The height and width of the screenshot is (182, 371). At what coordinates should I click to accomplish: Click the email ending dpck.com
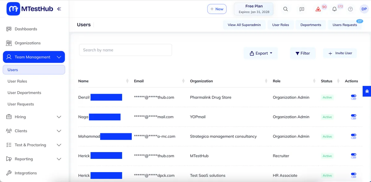tap(154, 175)
